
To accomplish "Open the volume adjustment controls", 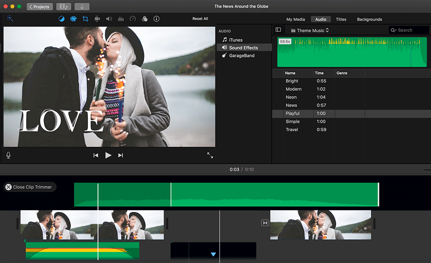I will click(108, 19).
